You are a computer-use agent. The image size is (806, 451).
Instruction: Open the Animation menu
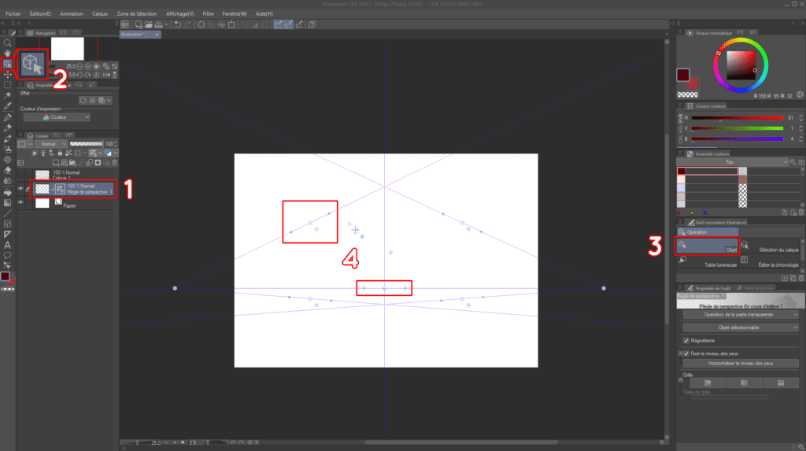coord(72,14)
